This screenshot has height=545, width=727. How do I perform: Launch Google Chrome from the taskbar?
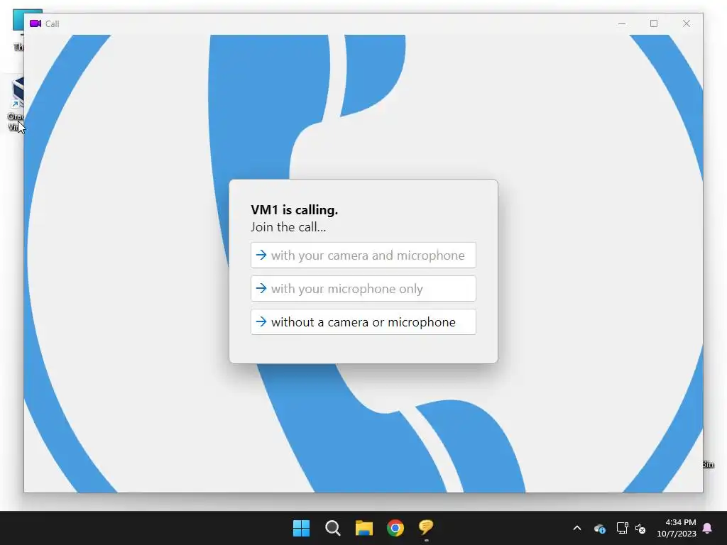[395, 528]
